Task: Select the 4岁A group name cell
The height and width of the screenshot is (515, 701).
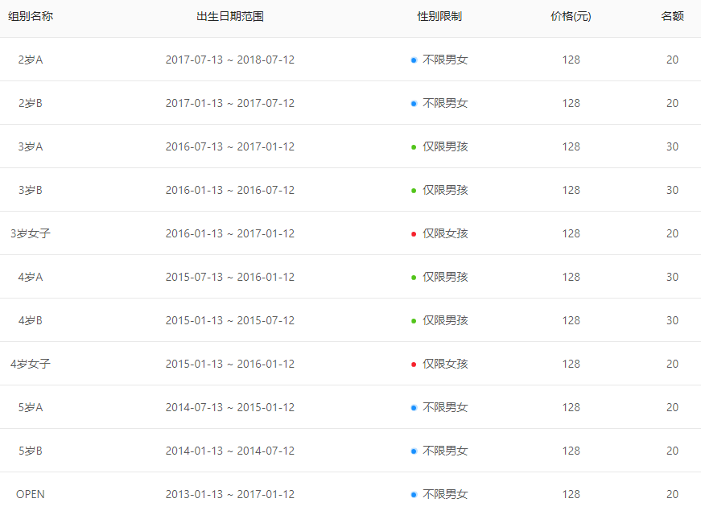Action: [x=31, y=277]
